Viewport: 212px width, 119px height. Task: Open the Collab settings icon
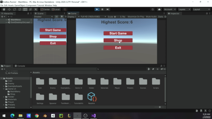coord(153,9)
